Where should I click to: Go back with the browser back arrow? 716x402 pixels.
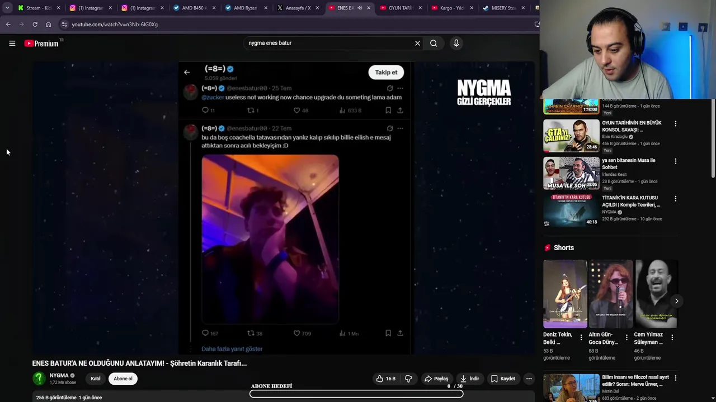pyautogui.click(x=8, y=25)
